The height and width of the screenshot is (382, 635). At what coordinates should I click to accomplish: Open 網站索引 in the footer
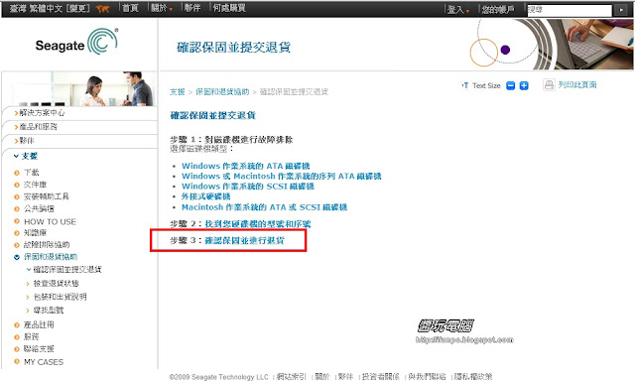pos(291,377)
